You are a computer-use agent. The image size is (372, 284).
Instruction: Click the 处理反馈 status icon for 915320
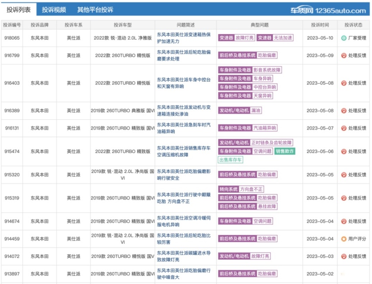[344, 175]
